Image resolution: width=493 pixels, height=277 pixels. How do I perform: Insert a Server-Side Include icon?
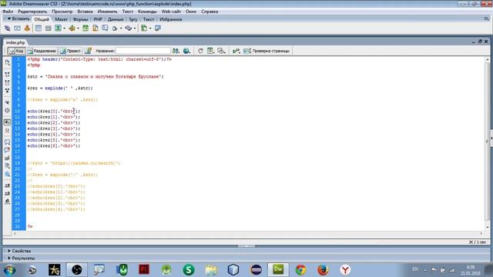(x=95, y=28)
